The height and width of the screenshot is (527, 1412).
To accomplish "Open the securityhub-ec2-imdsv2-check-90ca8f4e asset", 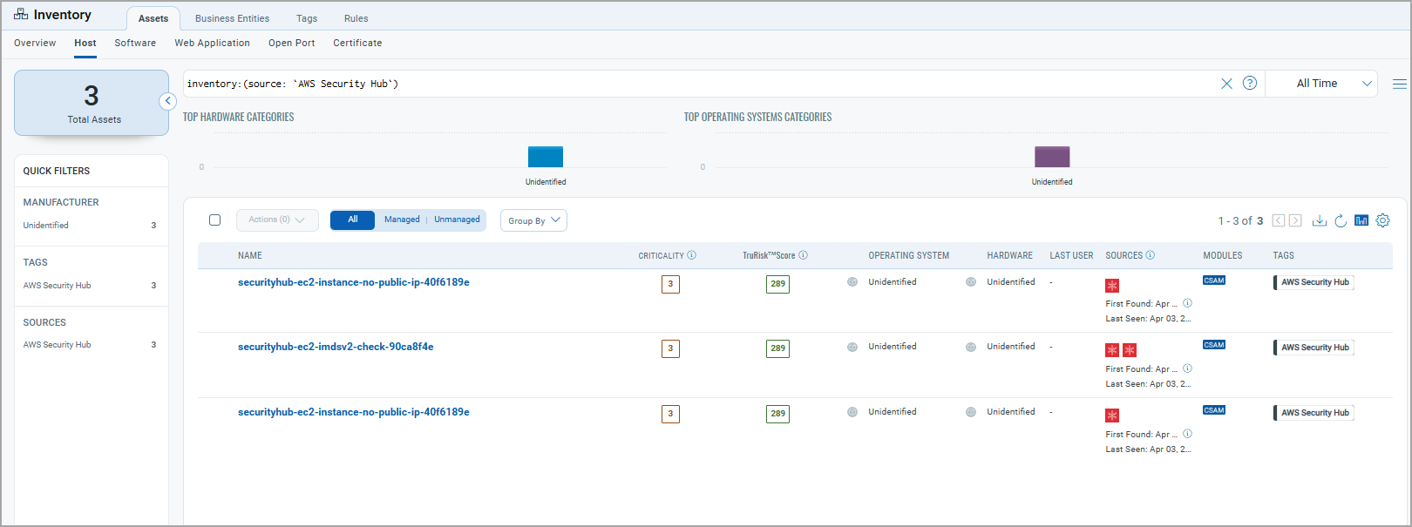I will [x=336, y=347].
